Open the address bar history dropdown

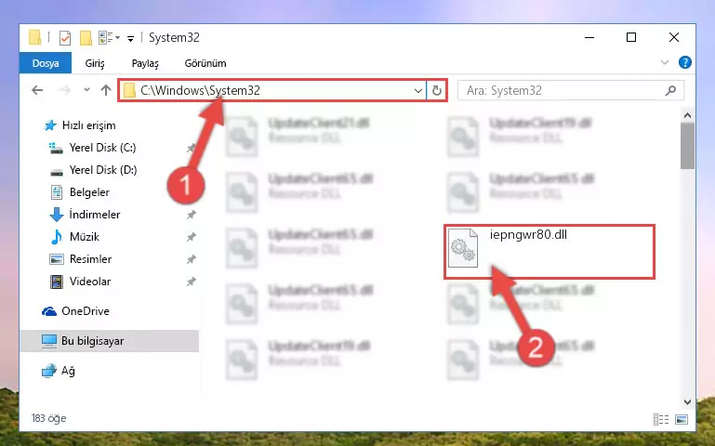417,90
